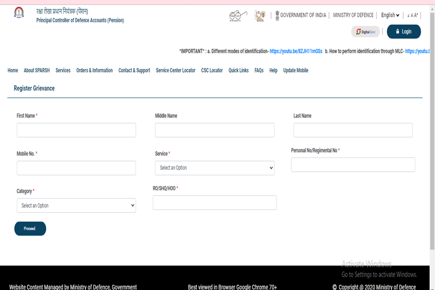Expand the Category dropdown
The image size is (435, 290).
(x=76, y=206)
